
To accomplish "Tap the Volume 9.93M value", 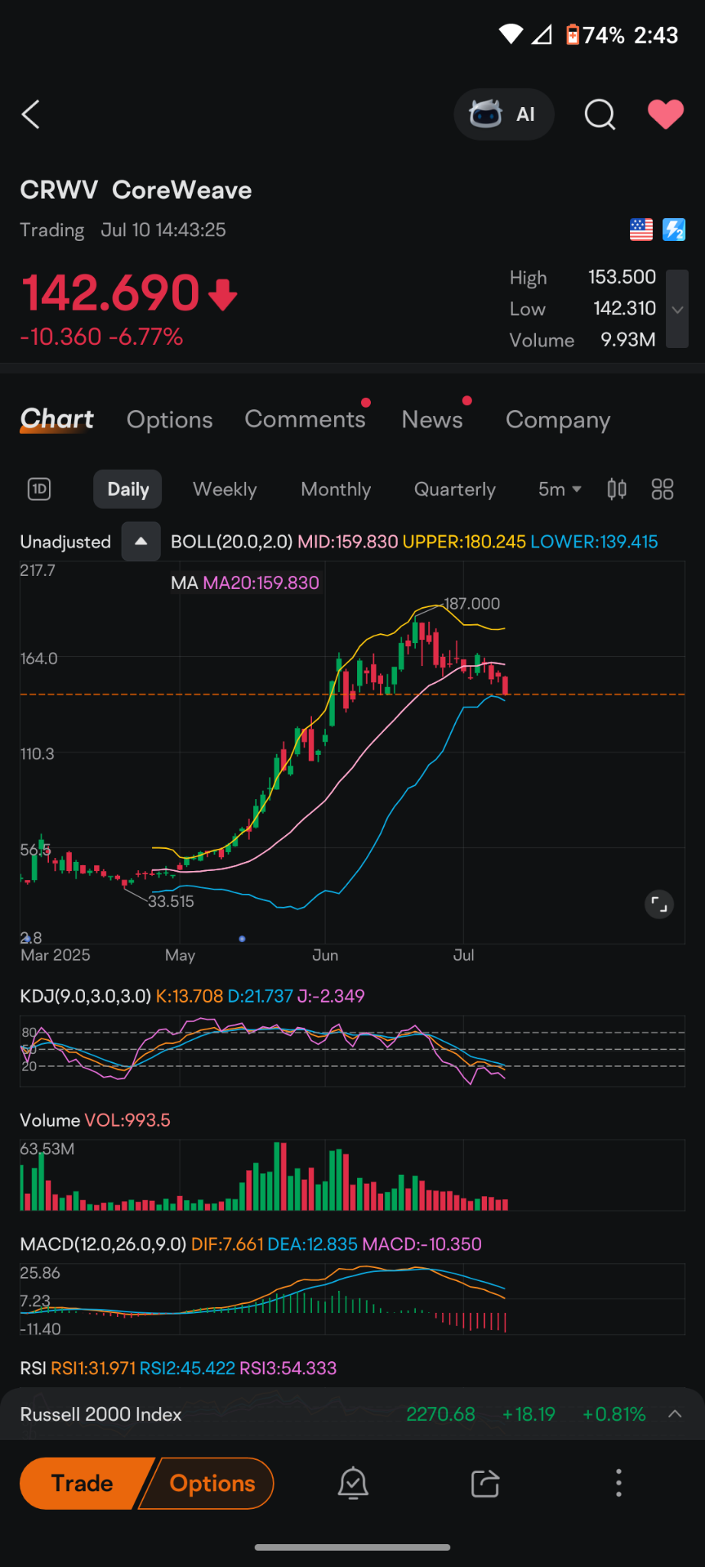I will pos(628,340).
